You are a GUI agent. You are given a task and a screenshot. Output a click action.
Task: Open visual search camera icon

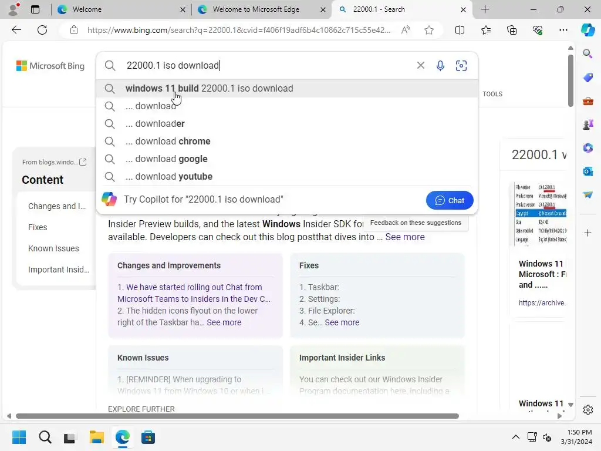(461, 66)
